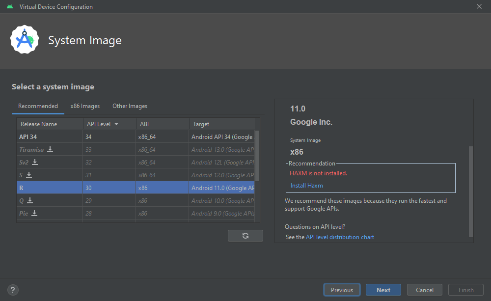Screen dimensions: 491x301
Task: Download the Tiramisu system image
Action: pos(50,149)
